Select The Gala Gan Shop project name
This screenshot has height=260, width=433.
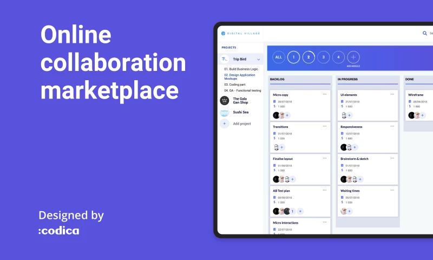[x=240, y=101]
